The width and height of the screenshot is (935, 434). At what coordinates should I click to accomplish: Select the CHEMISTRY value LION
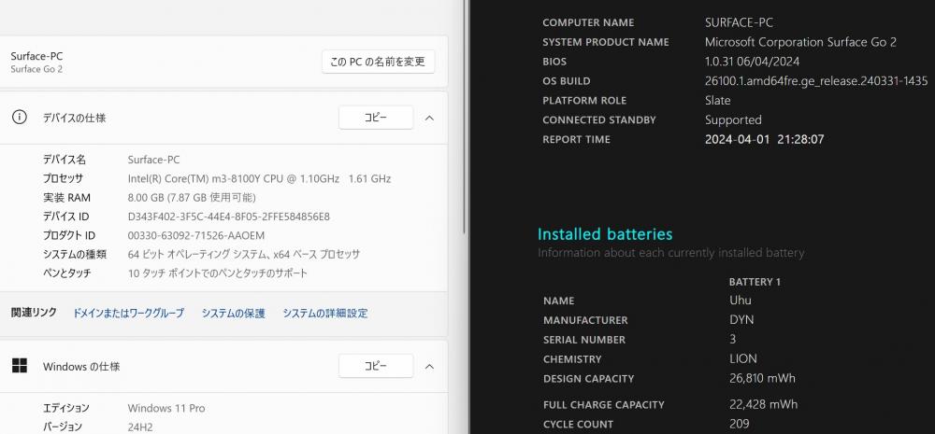coord(743,359)
